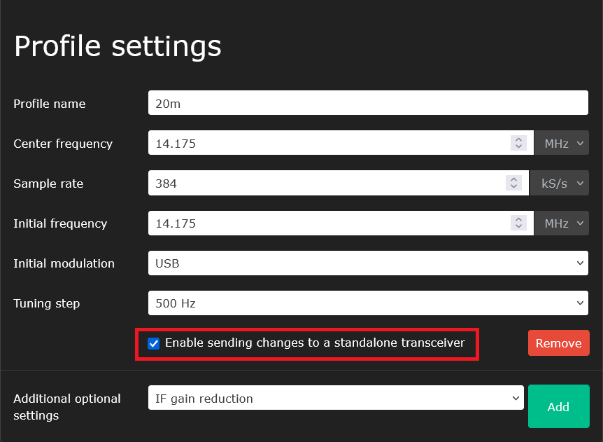The width and height of the screenshot is (603, 442).
Task: Open the Initial frequency MHz unit dropdown
Action: pyautogui.click(x=562, y=223)
